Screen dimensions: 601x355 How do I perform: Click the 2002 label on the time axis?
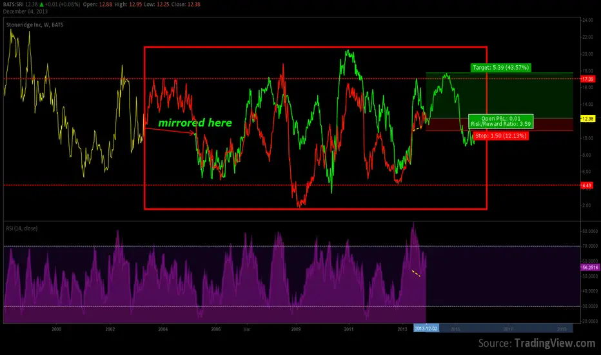tap(110, 329)
